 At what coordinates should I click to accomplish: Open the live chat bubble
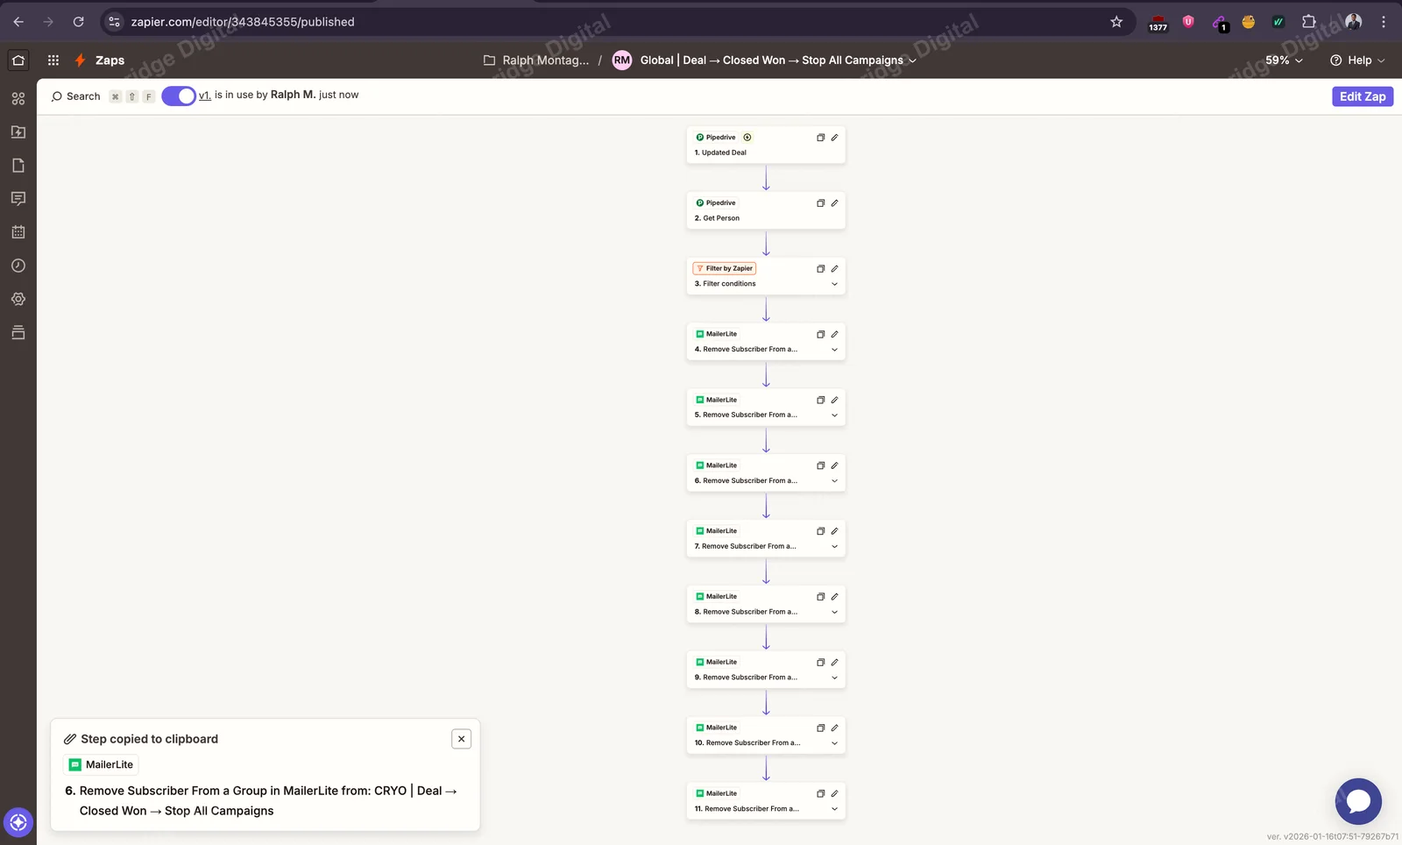pyautogui.click(x=1358, y=801)
